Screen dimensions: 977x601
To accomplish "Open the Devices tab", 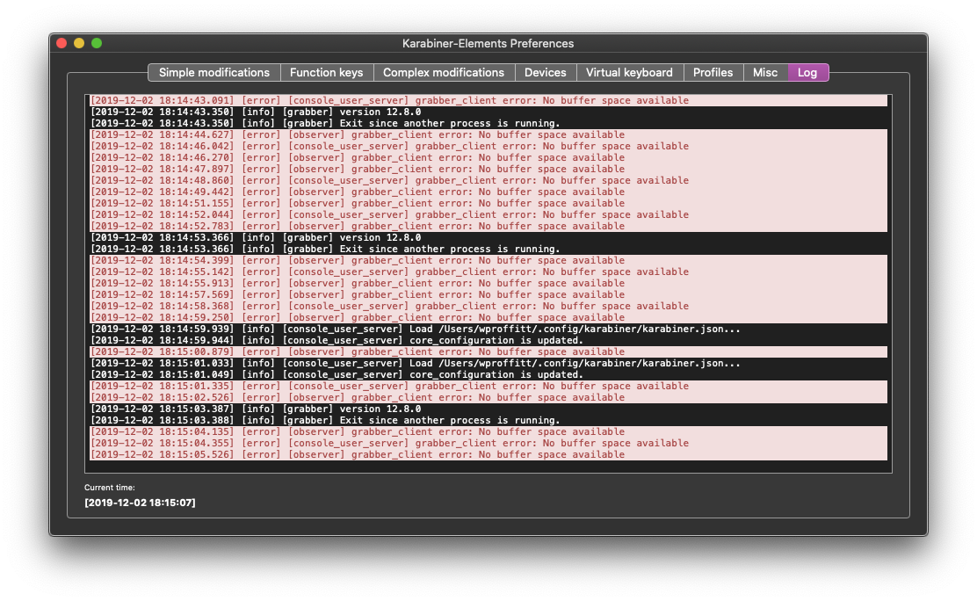I will (x=546, y=72).
